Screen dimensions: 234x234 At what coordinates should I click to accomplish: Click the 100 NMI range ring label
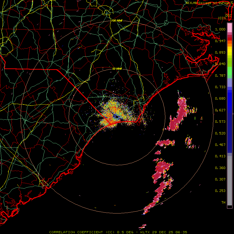[x=117, y=21]
